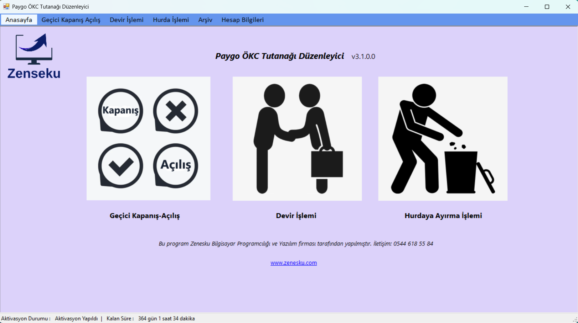Click the handshake Devir İşlemi image
This screenshot has height=323, width=578.
coord(297,139)
